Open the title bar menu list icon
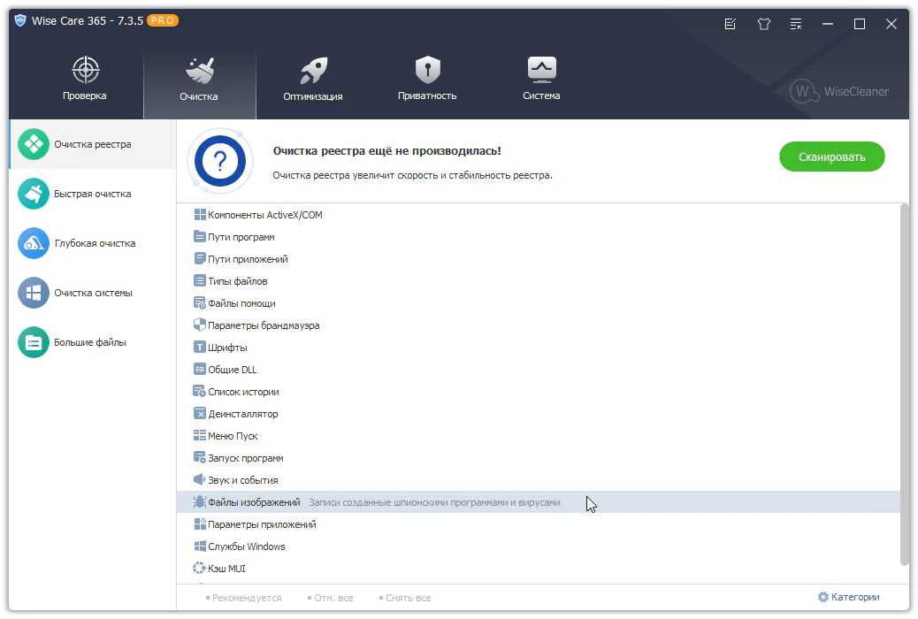 point(796,24)
